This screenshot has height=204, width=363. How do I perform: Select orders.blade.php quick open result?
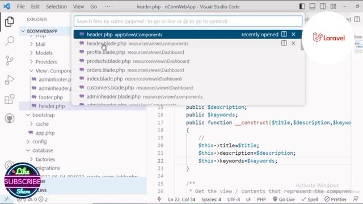[187, 70]
